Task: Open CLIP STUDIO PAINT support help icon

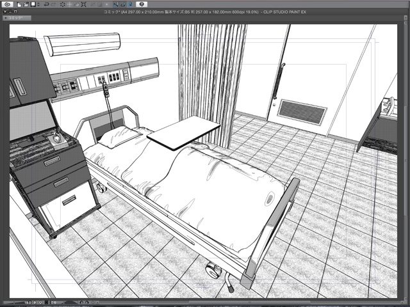Action: pos(142,4)
